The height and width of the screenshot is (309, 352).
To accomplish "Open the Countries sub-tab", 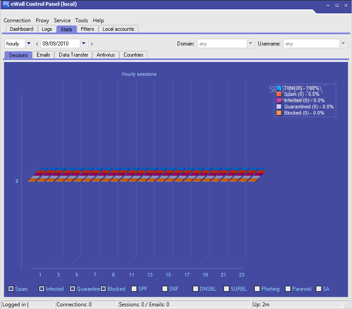I will click(x=133, y=55).
